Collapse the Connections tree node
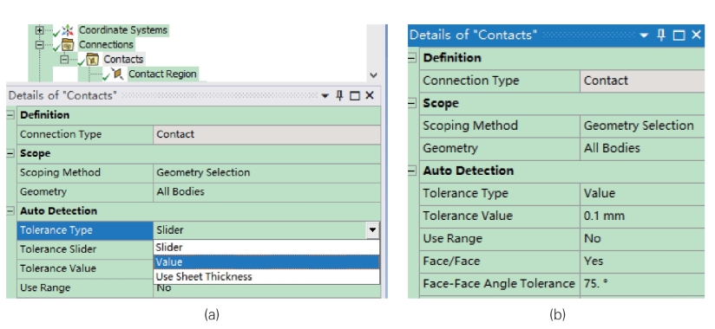This screenshot has width=715, height=329. (x=40, y=45)
